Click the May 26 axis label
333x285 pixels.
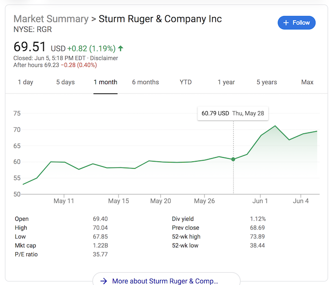204,201
